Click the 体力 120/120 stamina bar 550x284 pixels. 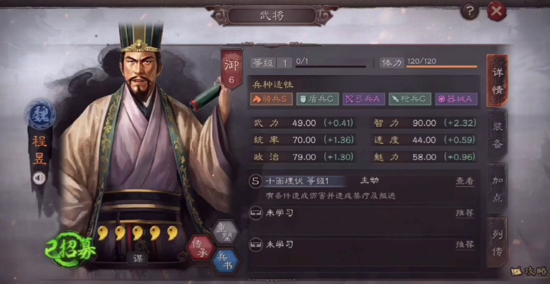(429, 63)
